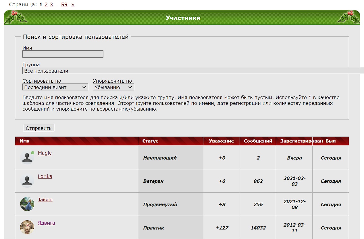364x239 pixels.
Task: Click the Был column header
Action: click(331, 141)
